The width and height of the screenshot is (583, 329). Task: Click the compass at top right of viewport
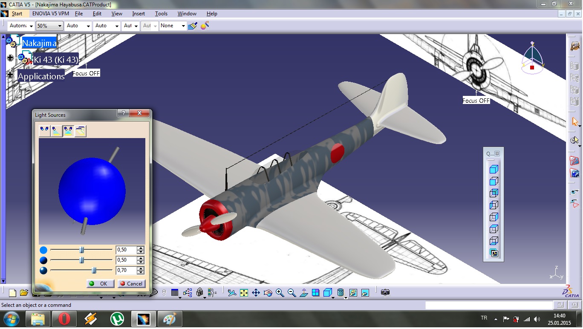point(532,58)
